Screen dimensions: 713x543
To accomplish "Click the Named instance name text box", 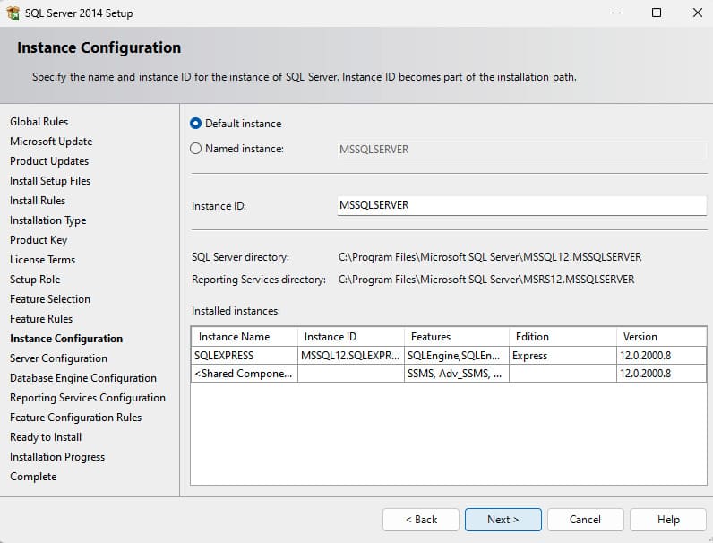I will coord(521,150).
